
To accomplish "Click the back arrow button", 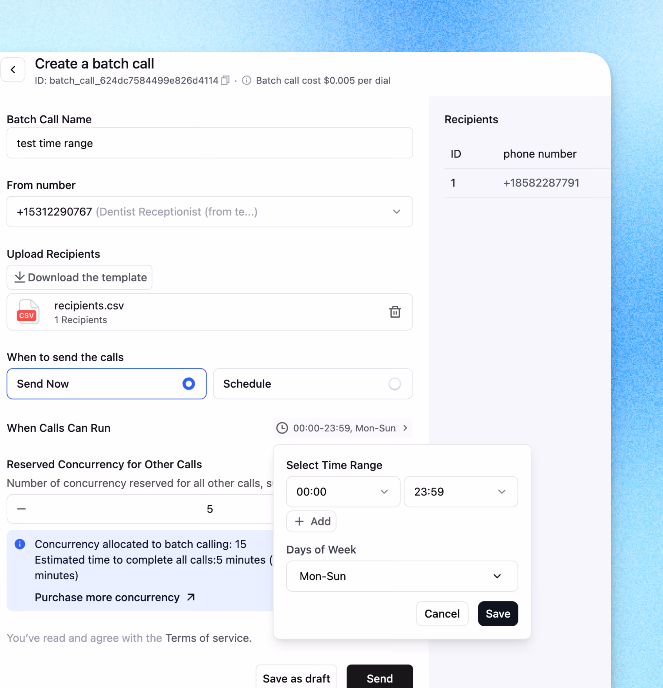I will [x=13, y=70].
